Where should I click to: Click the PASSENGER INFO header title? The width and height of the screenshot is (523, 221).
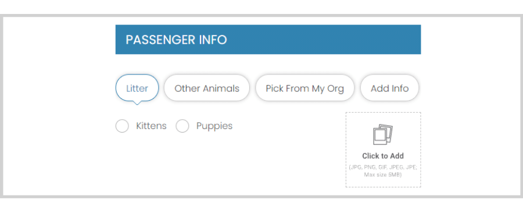pyautogui.click(x=176, y=40)
